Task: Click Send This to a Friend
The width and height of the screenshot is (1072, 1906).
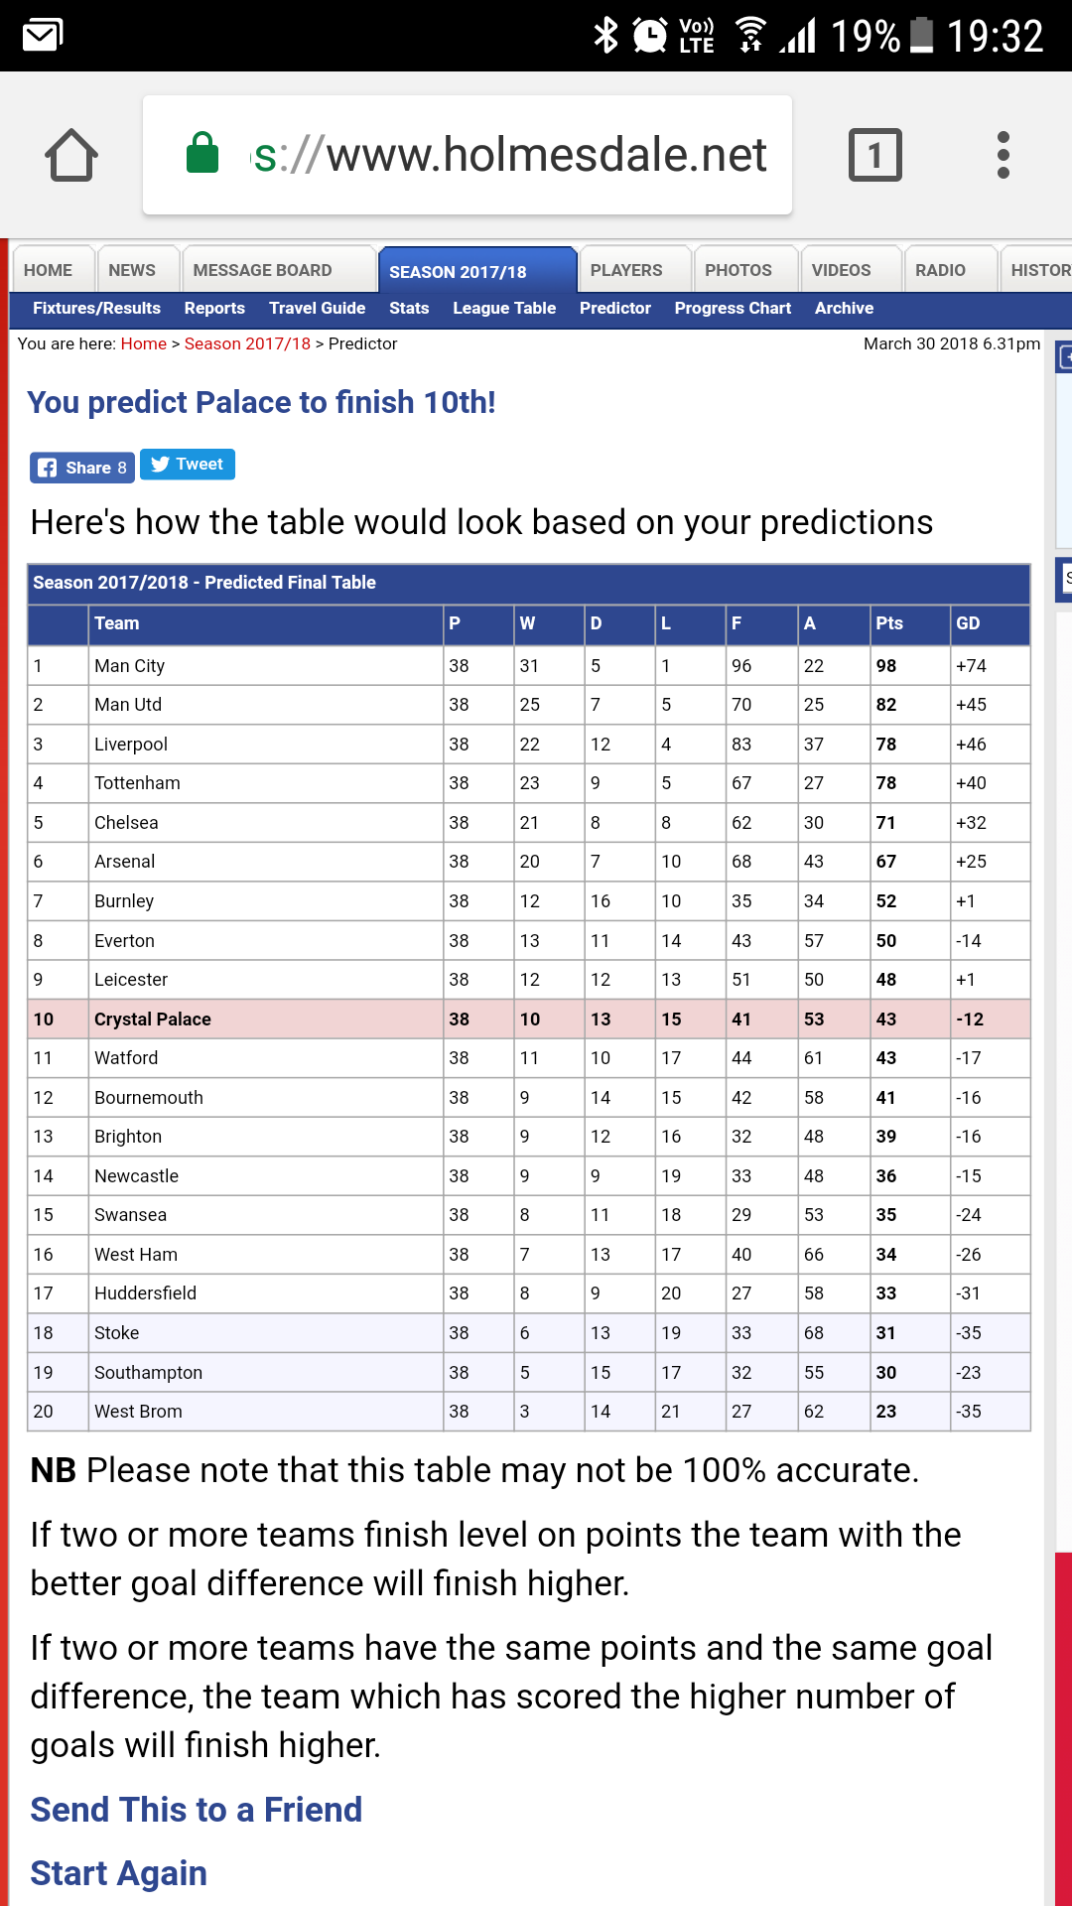Action: click(x=196, y=1810)
